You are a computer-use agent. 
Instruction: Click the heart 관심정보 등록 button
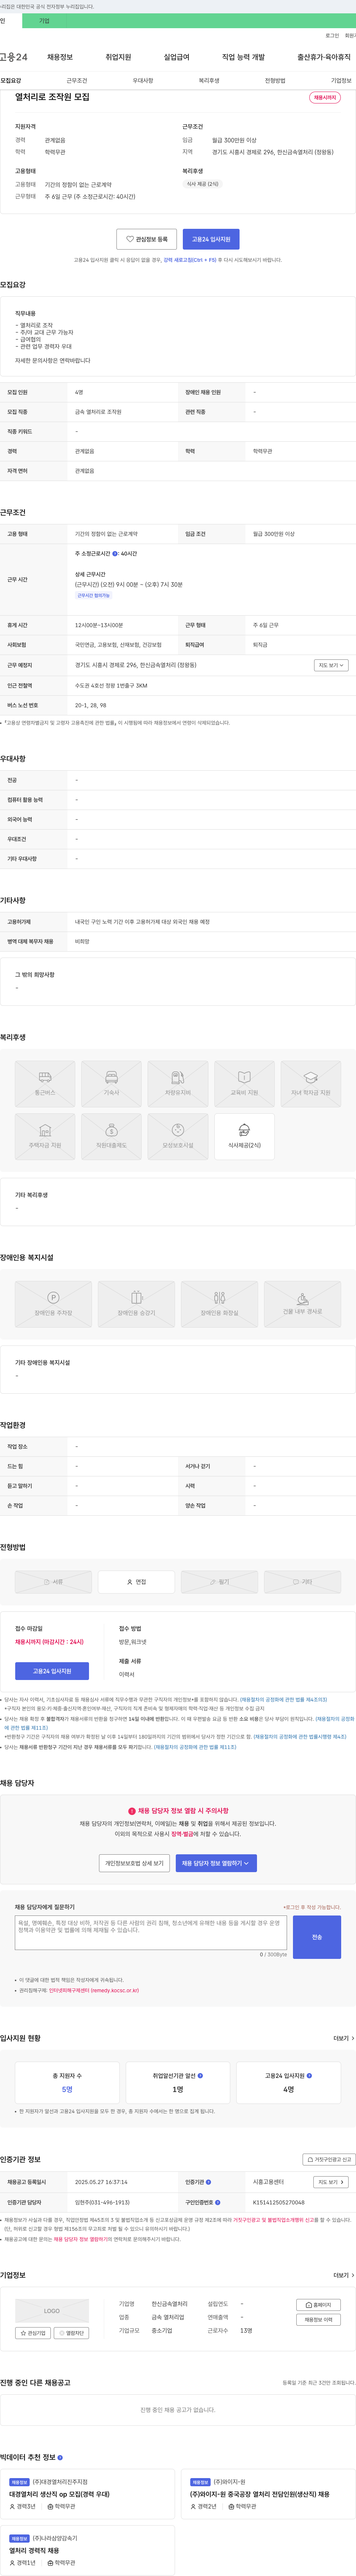coord(146,239)
